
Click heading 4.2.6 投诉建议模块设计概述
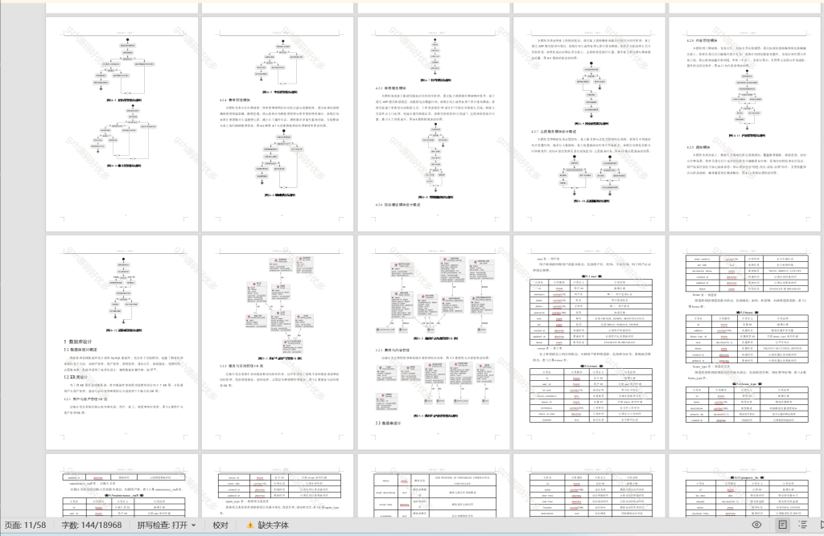click(398, 205)
